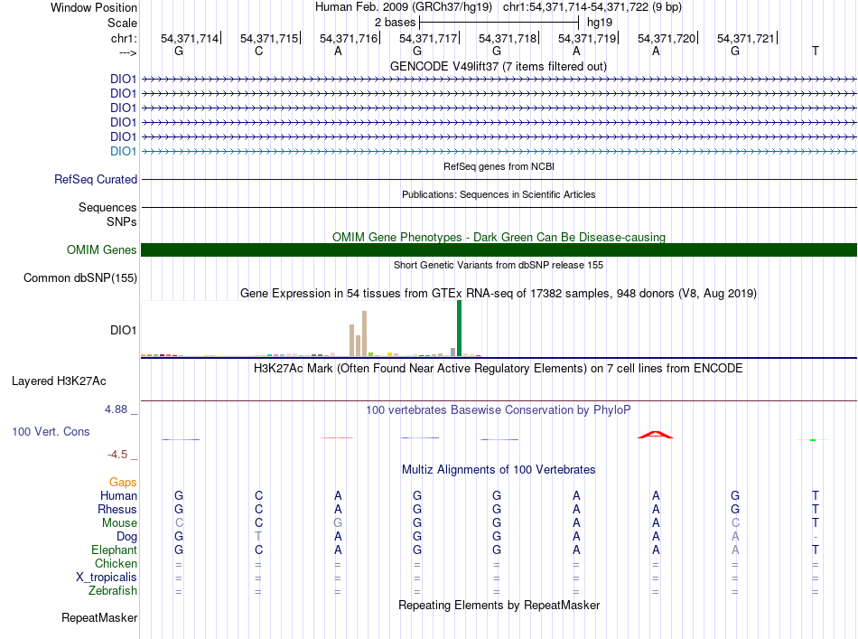Open the OMIM Genes track label
Image resolution: width=858 pixels, height=639 pixels.
[x=102, y=250]
